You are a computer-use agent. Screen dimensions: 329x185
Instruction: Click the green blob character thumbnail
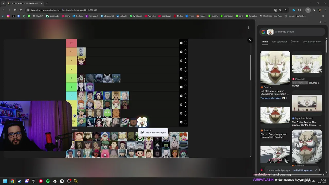pos(107,113)
